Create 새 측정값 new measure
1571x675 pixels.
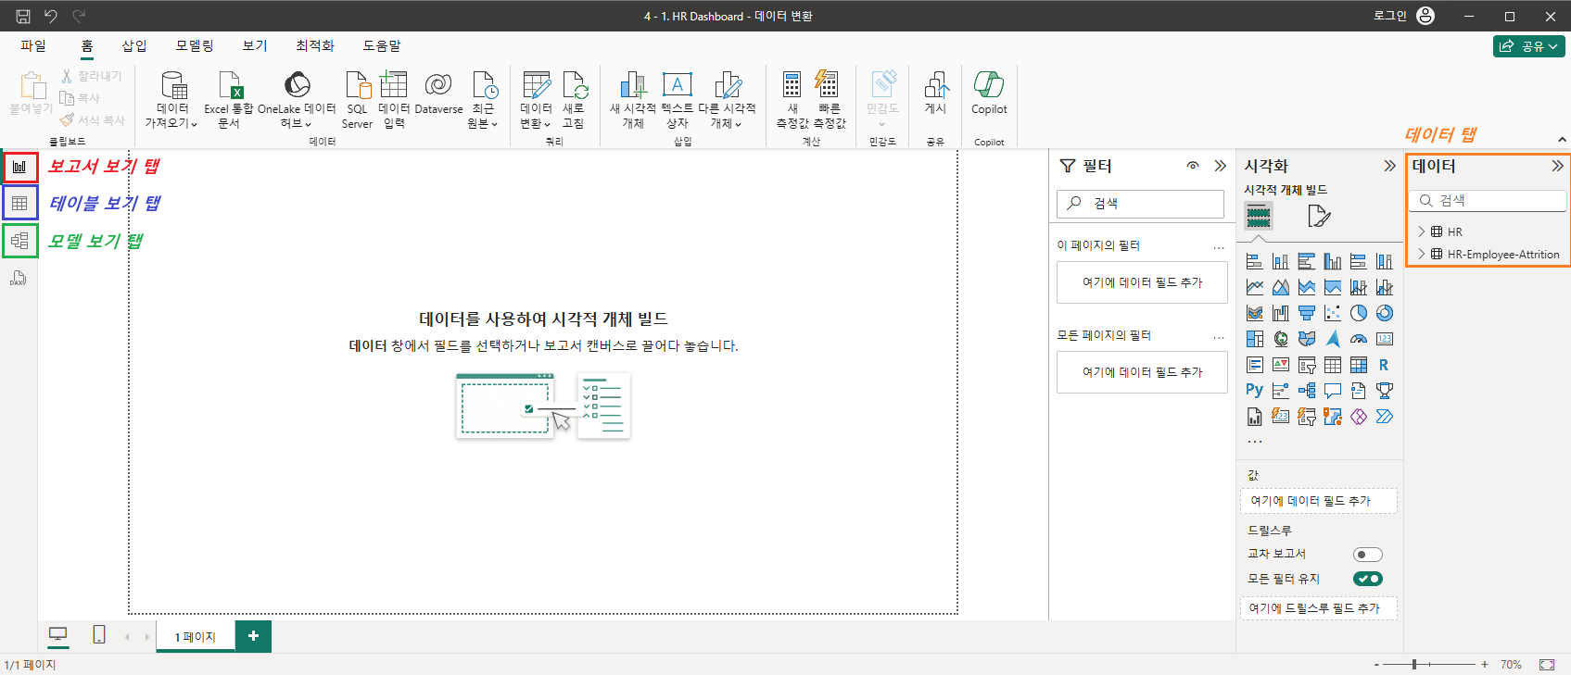tap(792, 100)
